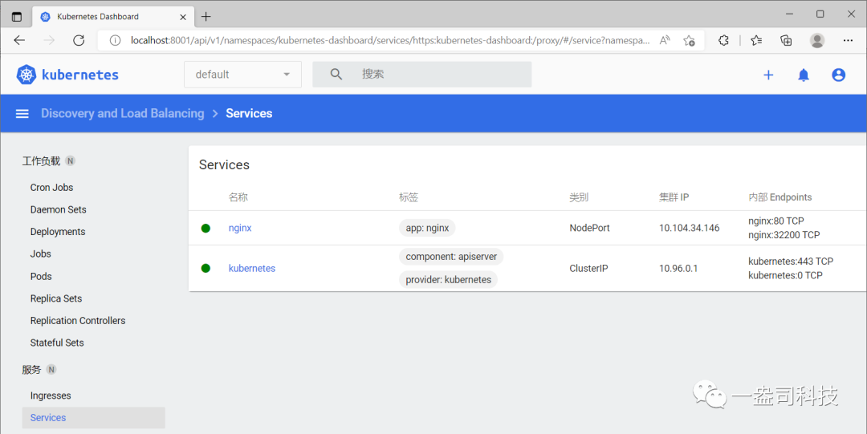
Task: Refresh the browser page
Action: (x=79, y=40)
